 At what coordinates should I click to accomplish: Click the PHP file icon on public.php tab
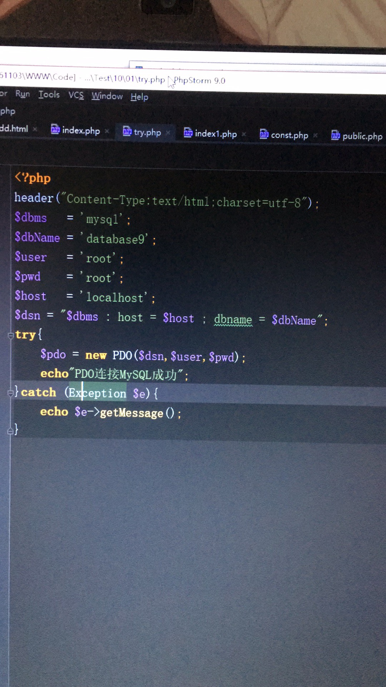[336, 135]
